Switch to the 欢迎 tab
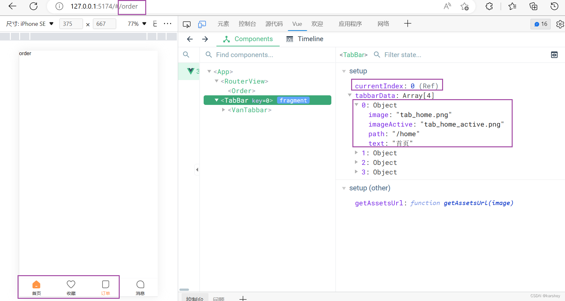 (317, 24)
